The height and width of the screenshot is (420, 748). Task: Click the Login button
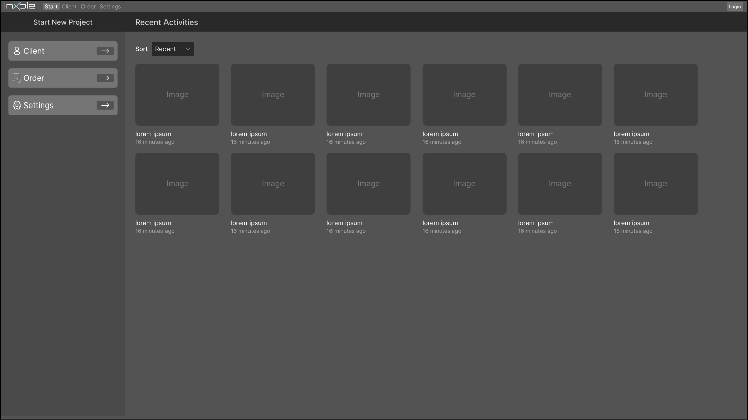click(x=734, y=7)
